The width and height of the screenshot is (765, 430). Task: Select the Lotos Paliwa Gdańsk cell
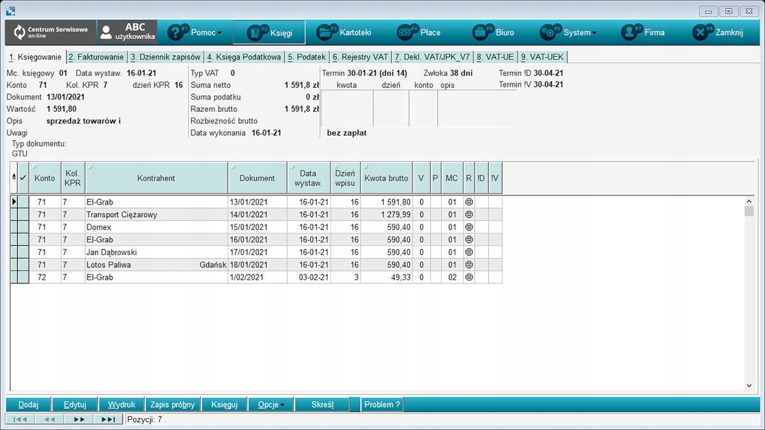pos(156,265)
